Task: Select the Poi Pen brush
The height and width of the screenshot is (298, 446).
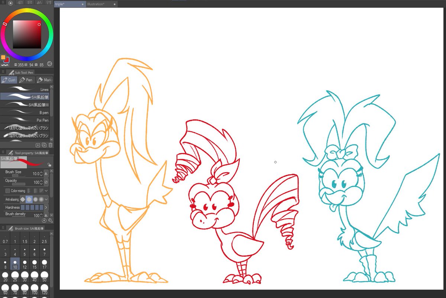Action: [x=25, y=120]
